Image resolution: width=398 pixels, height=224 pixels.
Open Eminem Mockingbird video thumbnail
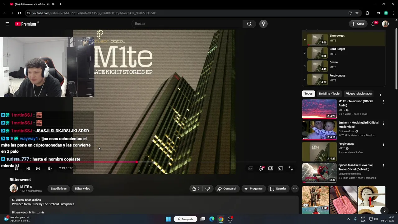tap(319, 130)
